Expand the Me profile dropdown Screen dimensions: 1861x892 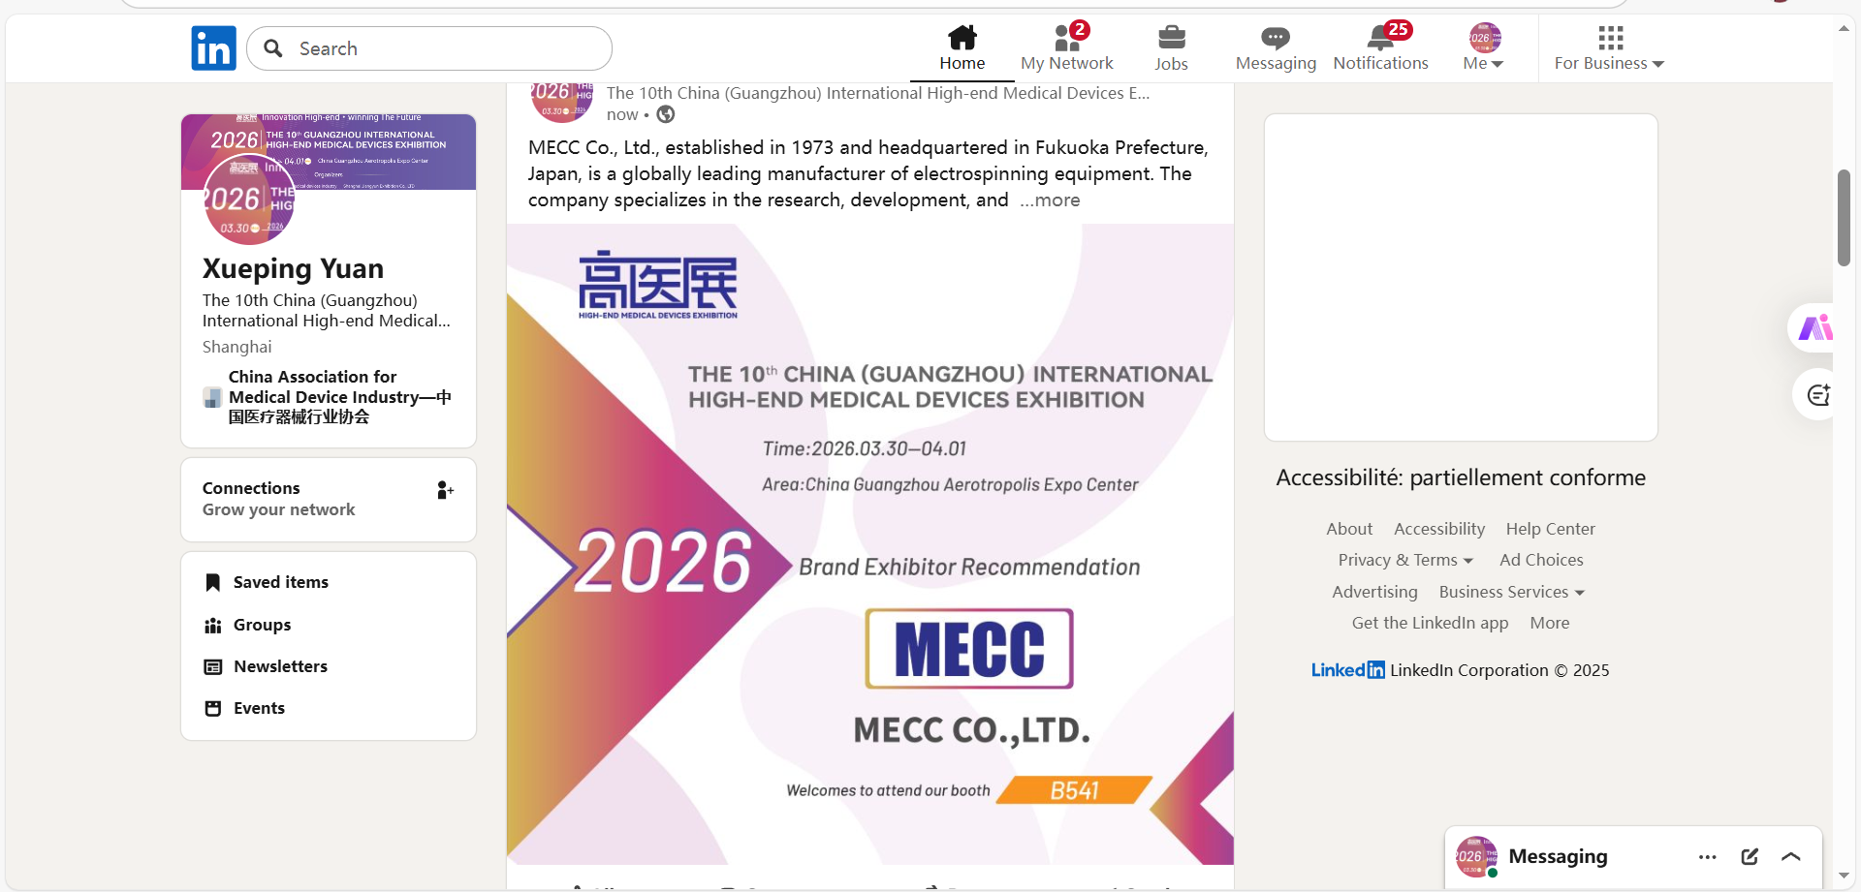[x=1483, y=48]
